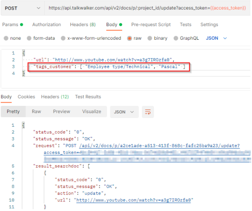Click the status_message OK line 3
This screenshot has height=211, width=252.
(64, 139)
